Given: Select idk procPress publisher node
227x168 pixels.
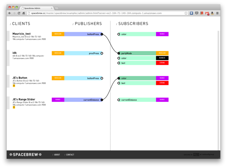Looking at the screenshot, I should [102, 53].
